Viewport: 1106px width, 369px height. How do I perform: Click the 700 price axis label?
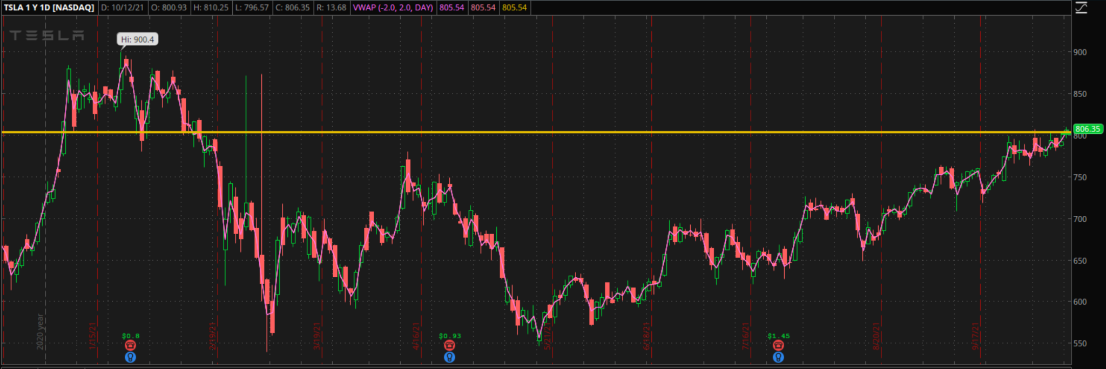[x=1080, y=219]
